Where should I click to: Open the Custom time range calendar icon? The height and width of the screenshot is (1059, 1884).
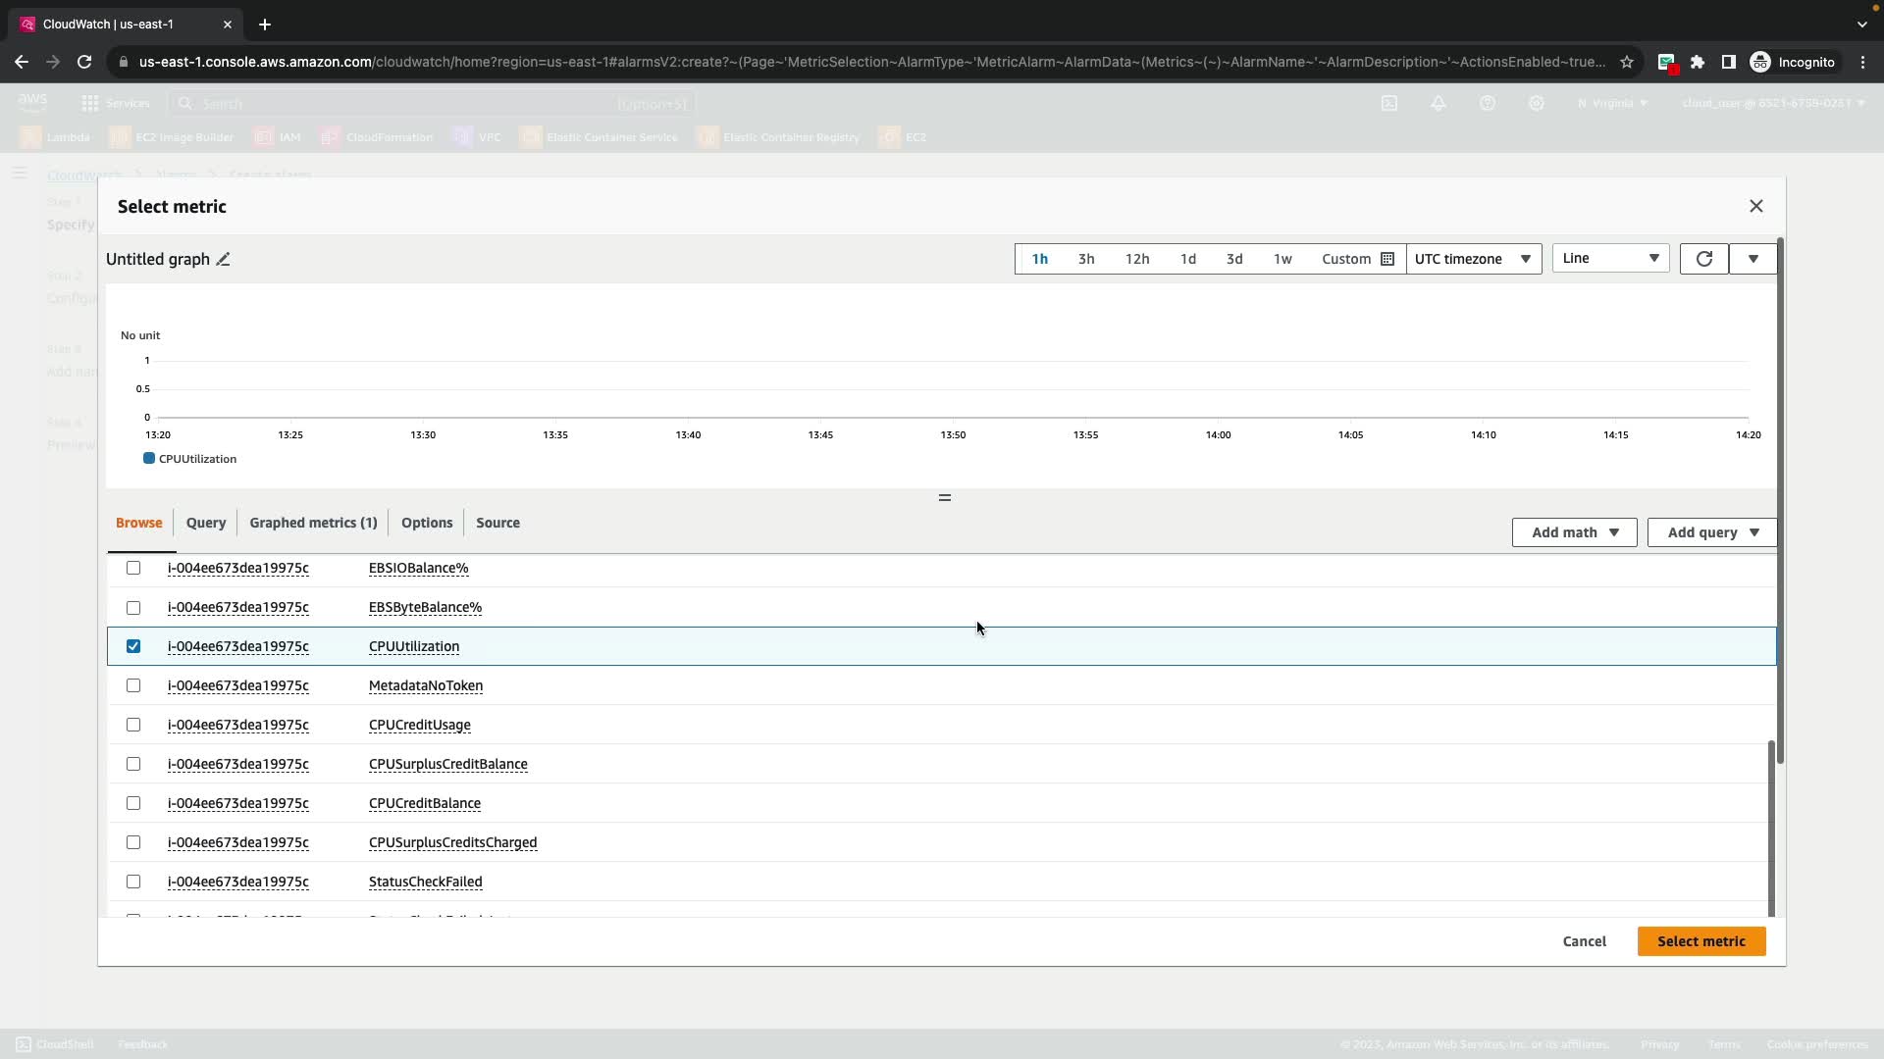[x=1387, y=259]
